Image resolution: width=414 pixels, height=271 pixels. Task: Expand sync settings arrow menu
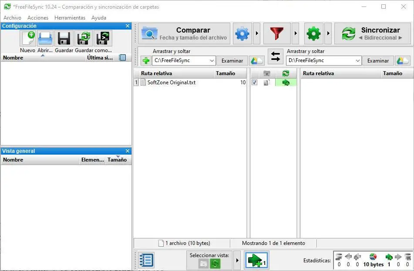coord(328,33)
